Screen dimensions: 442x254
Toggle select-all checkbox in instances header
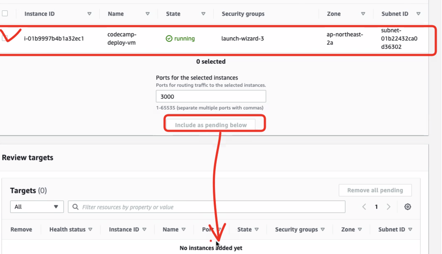(x=5, y=13)
